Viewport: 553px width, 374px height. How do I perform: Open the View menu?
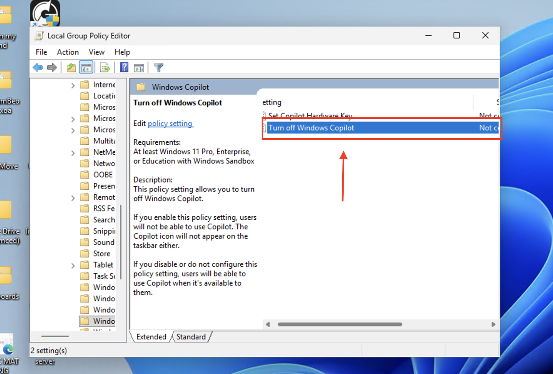pyautogui.click(x=97, y=52)
